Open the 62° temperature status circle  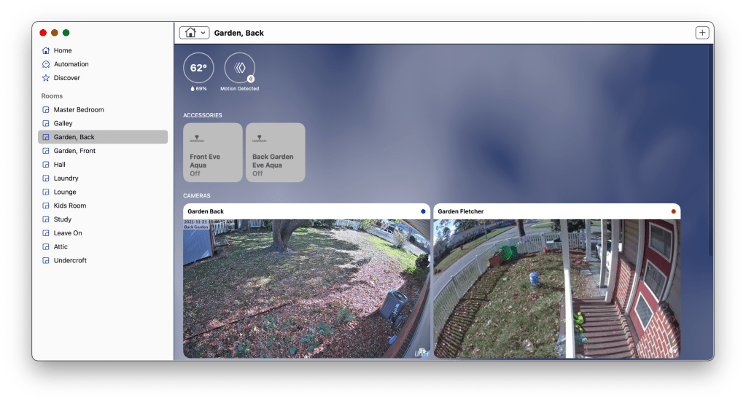(198, 68)
